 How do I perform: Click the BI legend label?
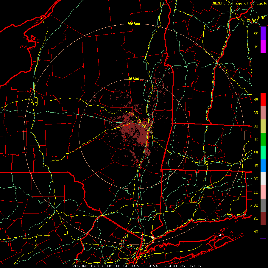point(256,219)
